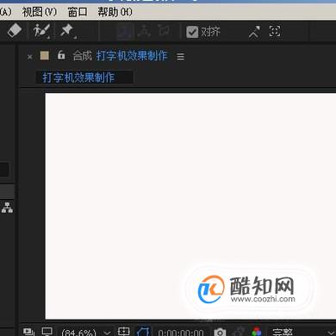Select the Roto Brush tool
Image resolution: width=336 pixels, height=336 pixels.
click(x=41, y=31)
